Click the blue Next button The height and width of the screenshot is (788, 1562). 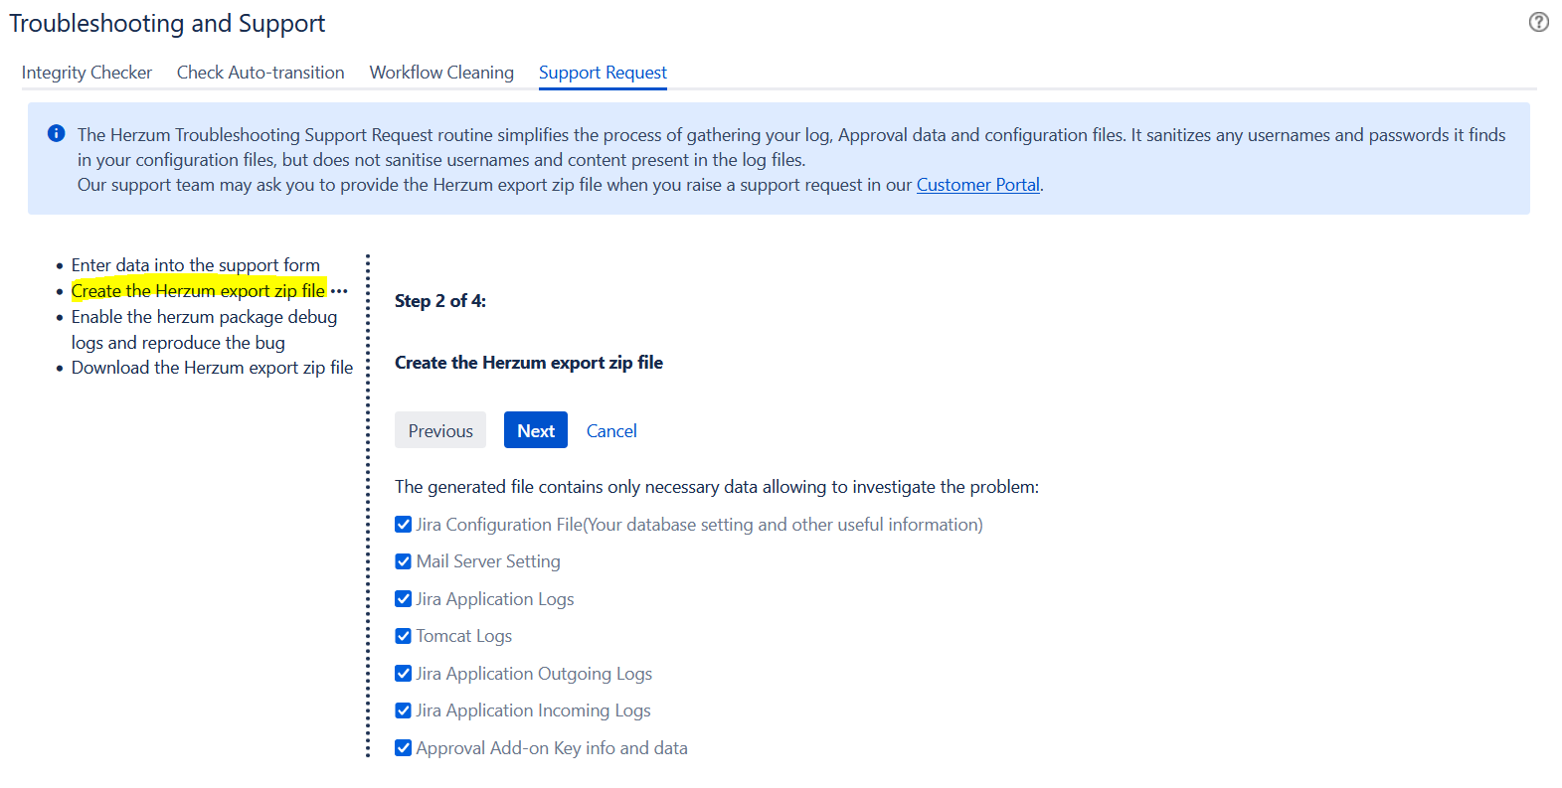535,430
